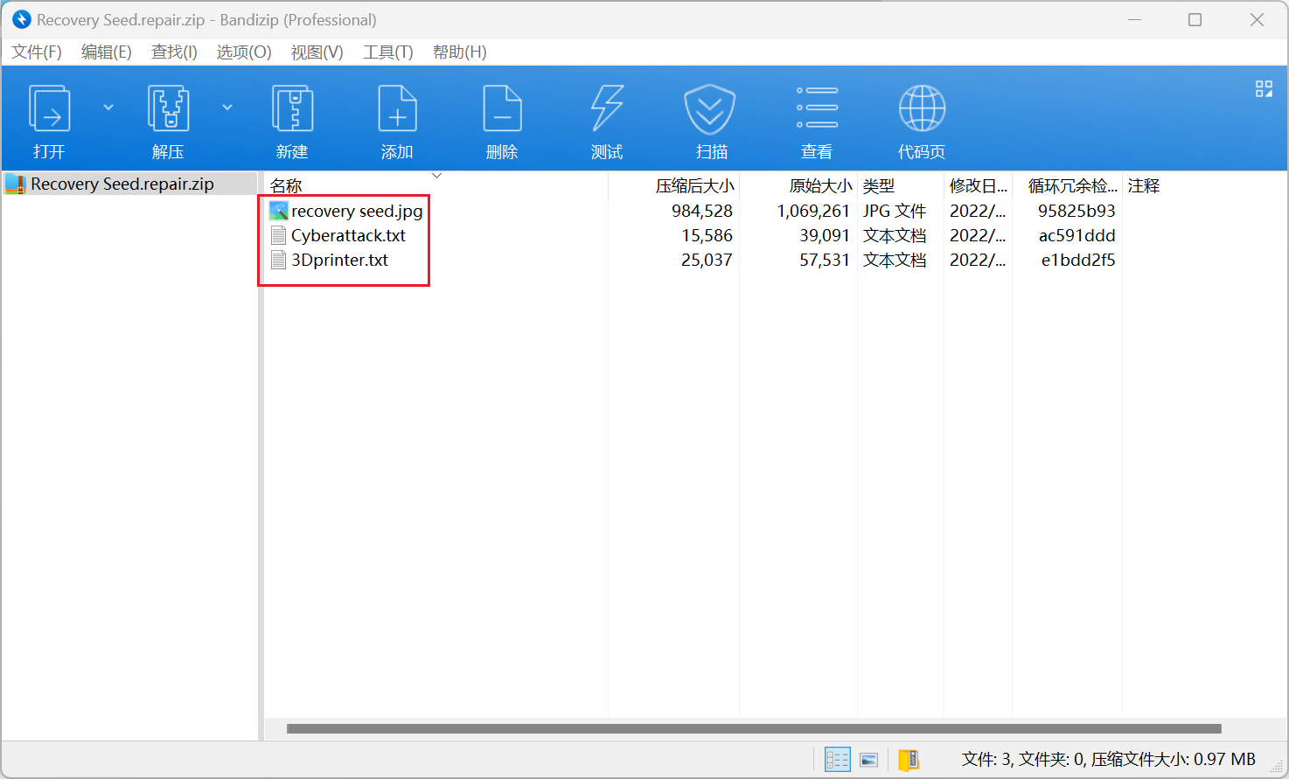Click the 3Dprinter.txt document icon
1289x779 pixels.
click(279, 260)
